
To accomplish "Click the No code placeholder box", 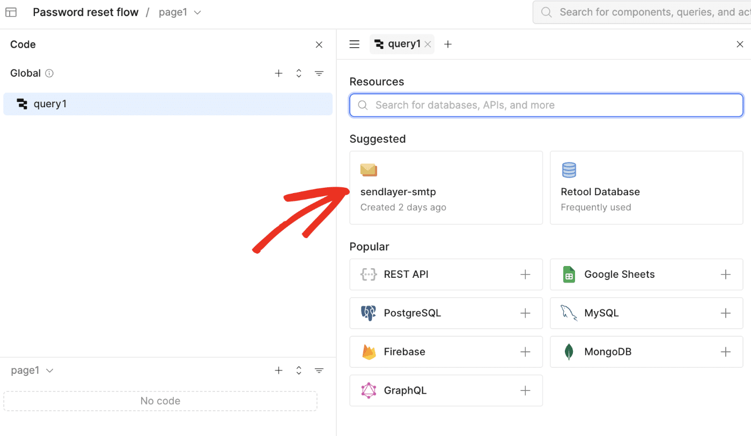I will coord(160,401).
